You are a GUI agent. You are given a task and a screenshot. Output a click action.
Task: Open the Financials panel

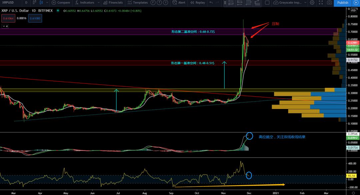coord(113,3)
